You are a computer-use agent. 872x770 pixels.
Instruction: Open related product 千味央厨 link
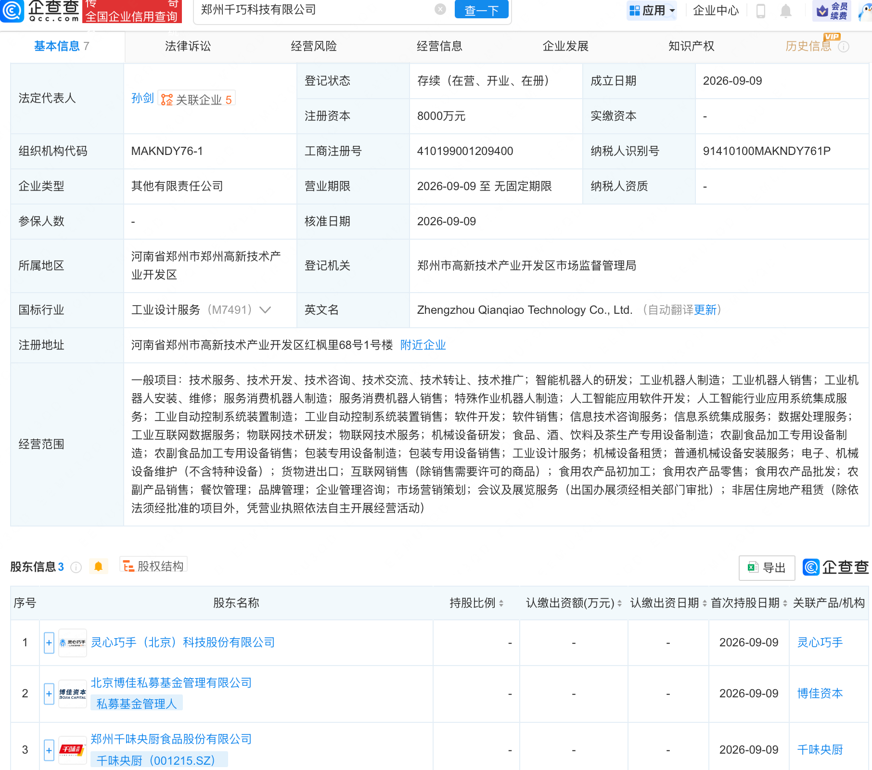coord(820,750)
